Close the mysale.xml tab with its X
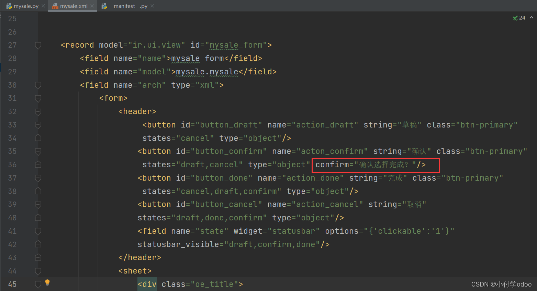Viewport: 537px width, 291px height. coord(91,5)
